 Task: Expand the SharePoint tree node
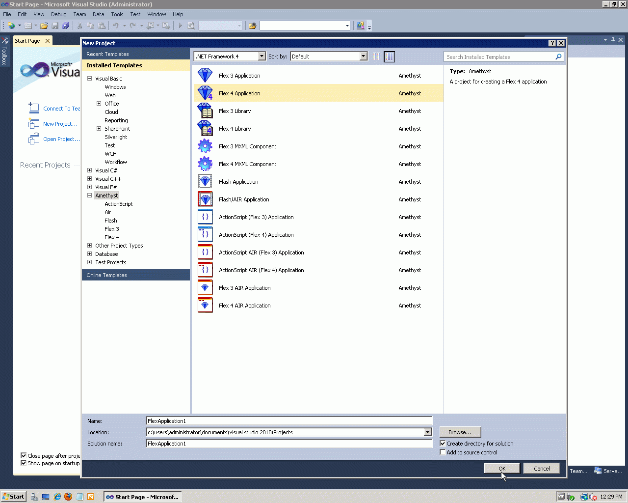tap(99, 129)
